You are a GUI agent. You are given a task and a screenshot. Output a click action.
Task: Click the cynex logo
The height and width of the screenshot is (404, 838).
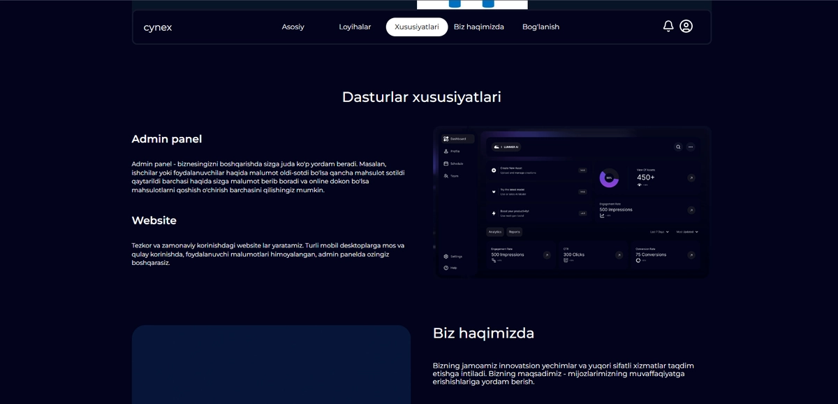pyautogui.click(x=158, y=27)
